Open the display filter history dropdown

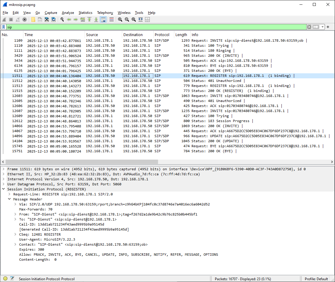pos(323,27)
